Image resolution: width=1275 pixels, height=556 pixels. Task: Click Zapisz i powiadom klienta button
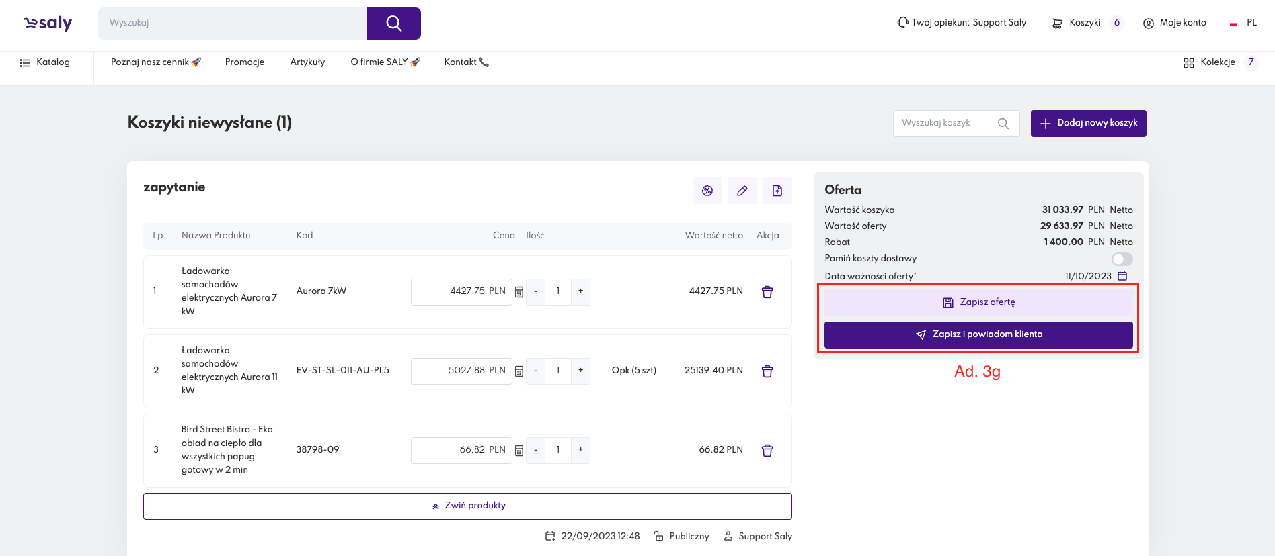(978, 334)
